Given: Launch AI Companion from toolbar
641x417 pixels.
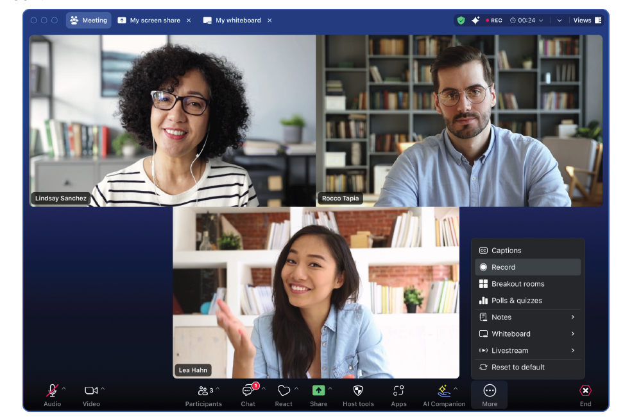Looking at the screenshot, I should click(443, 391).
